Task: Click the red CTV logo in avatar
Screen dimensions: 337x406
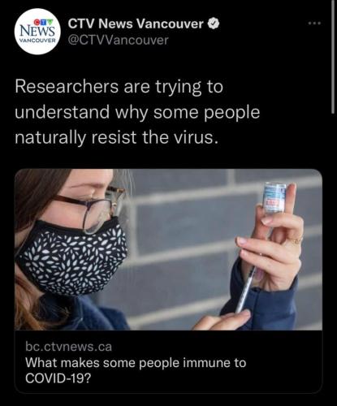Action: 43,21
